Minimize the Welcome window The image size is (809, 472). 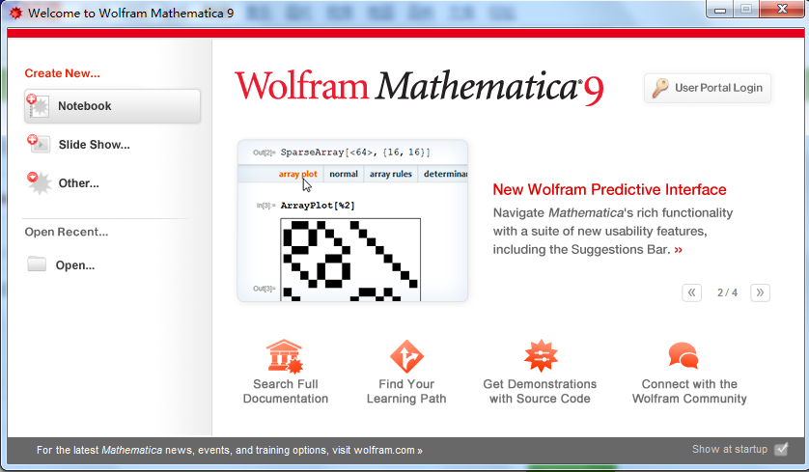[720, 9]
